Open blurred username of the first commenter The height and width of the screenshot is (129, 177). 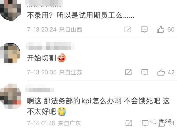[44, 3]
